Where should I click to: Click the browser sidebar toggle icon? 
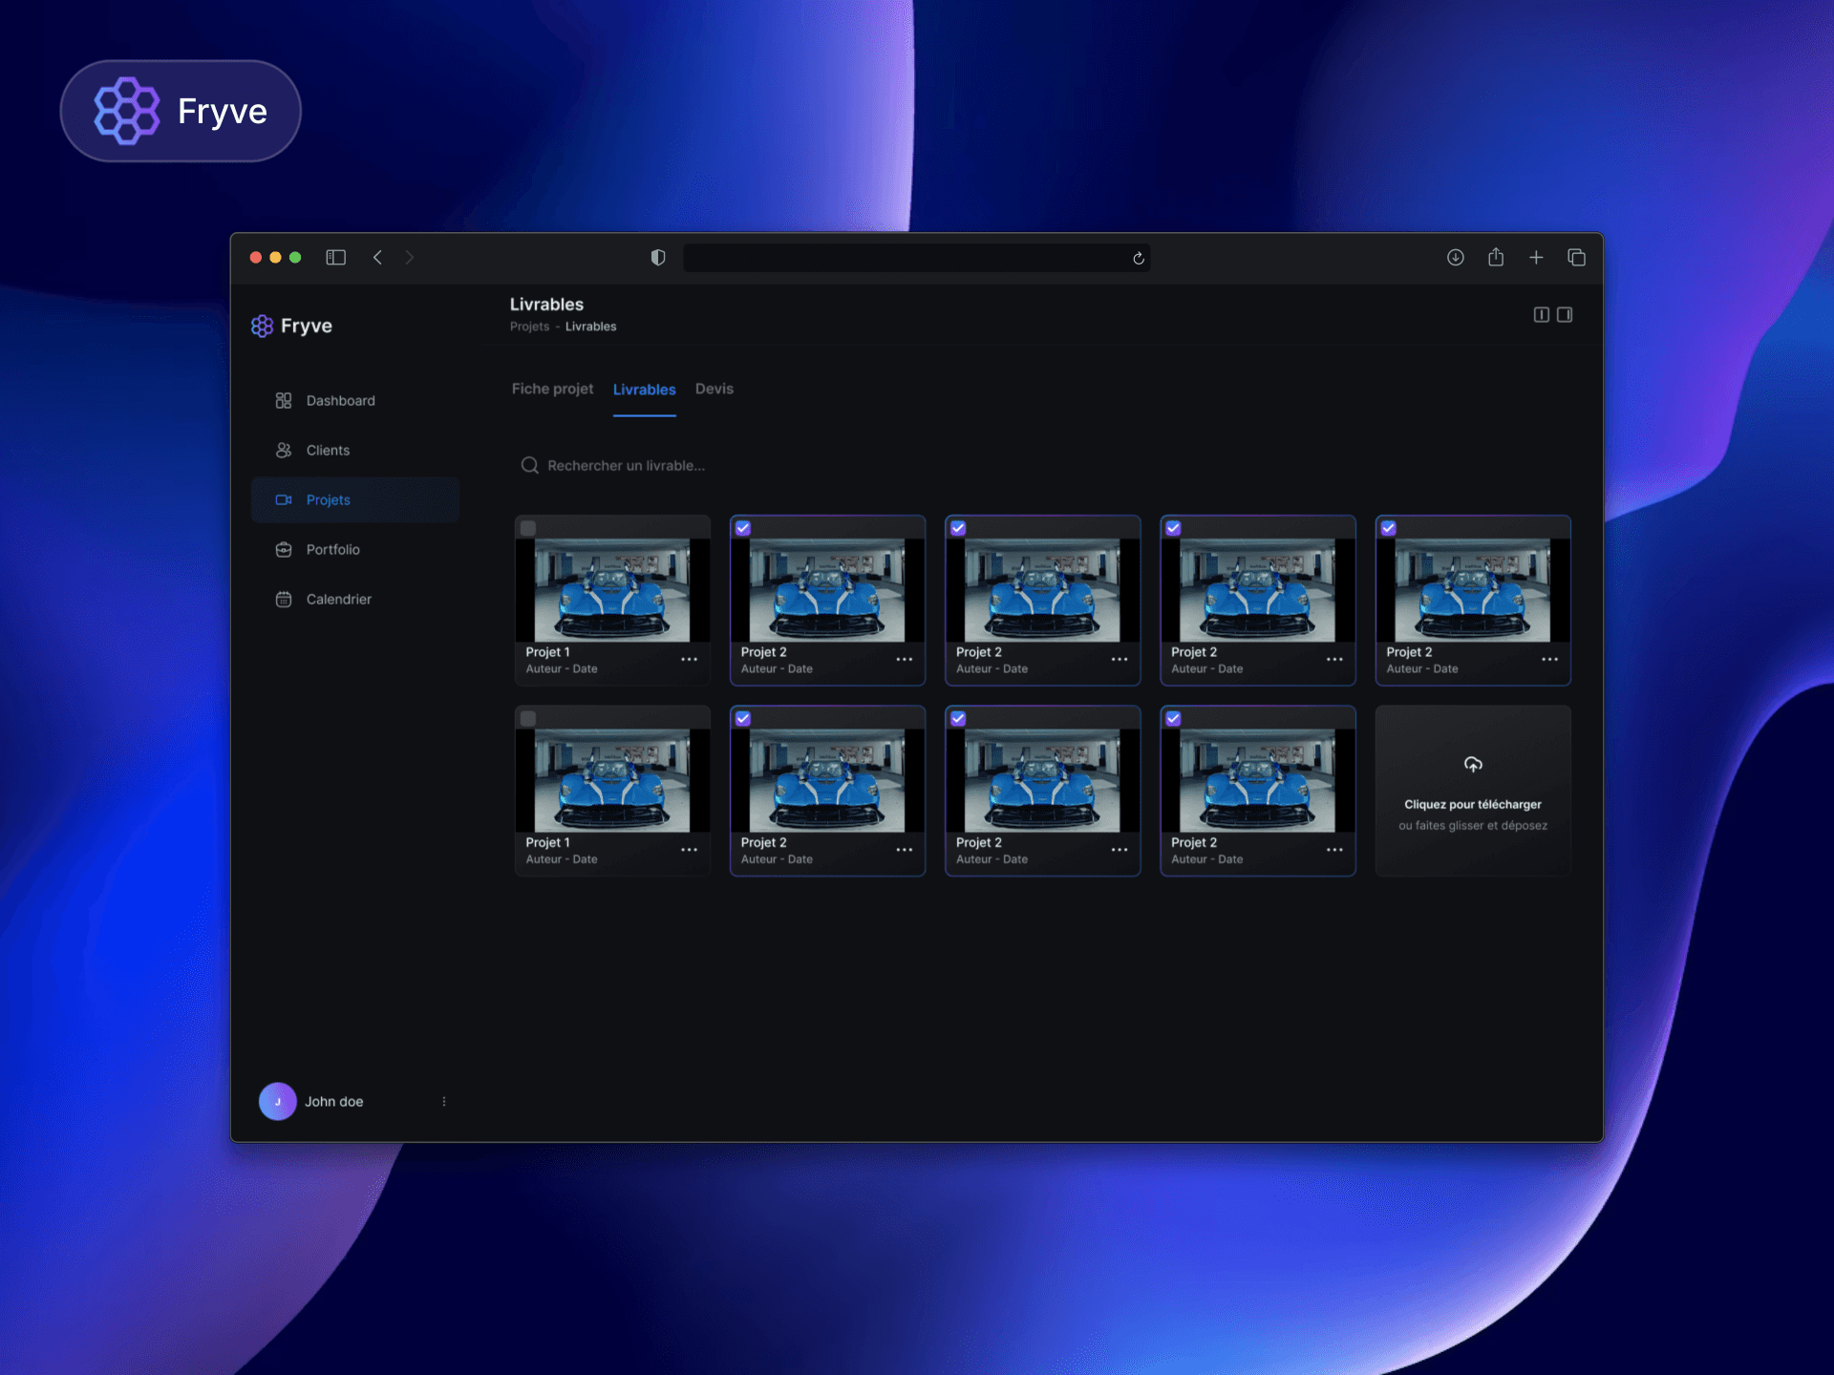click(x=335, y=258)
